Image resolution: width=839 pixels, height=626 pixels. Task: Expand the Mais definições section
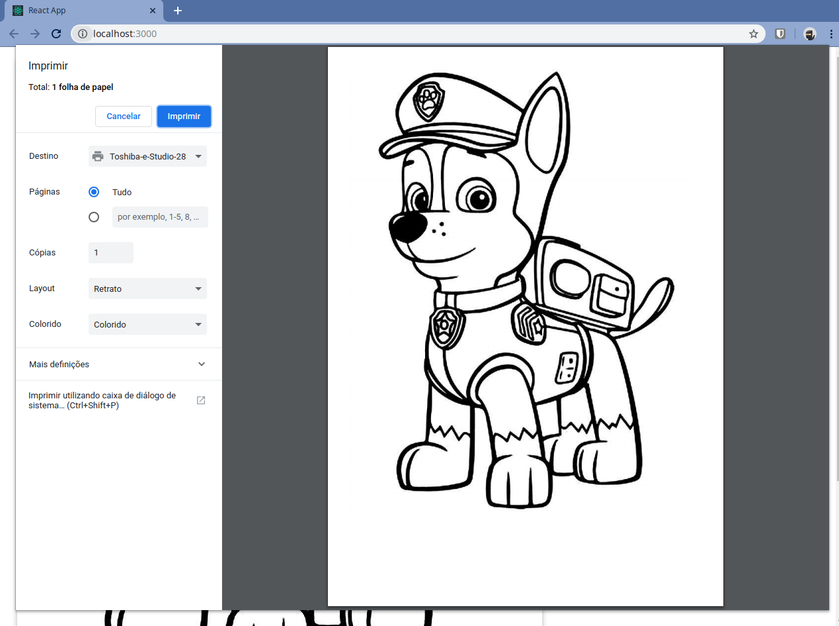pyautogui.click(x=118, y=364)
